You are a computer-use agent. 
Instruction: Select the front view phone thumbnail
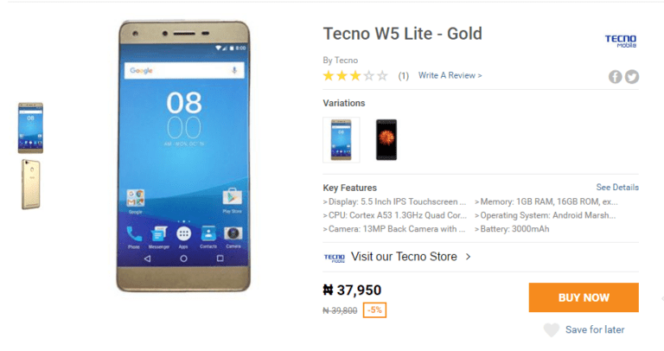pyautogui.click(x=30, y=128)
